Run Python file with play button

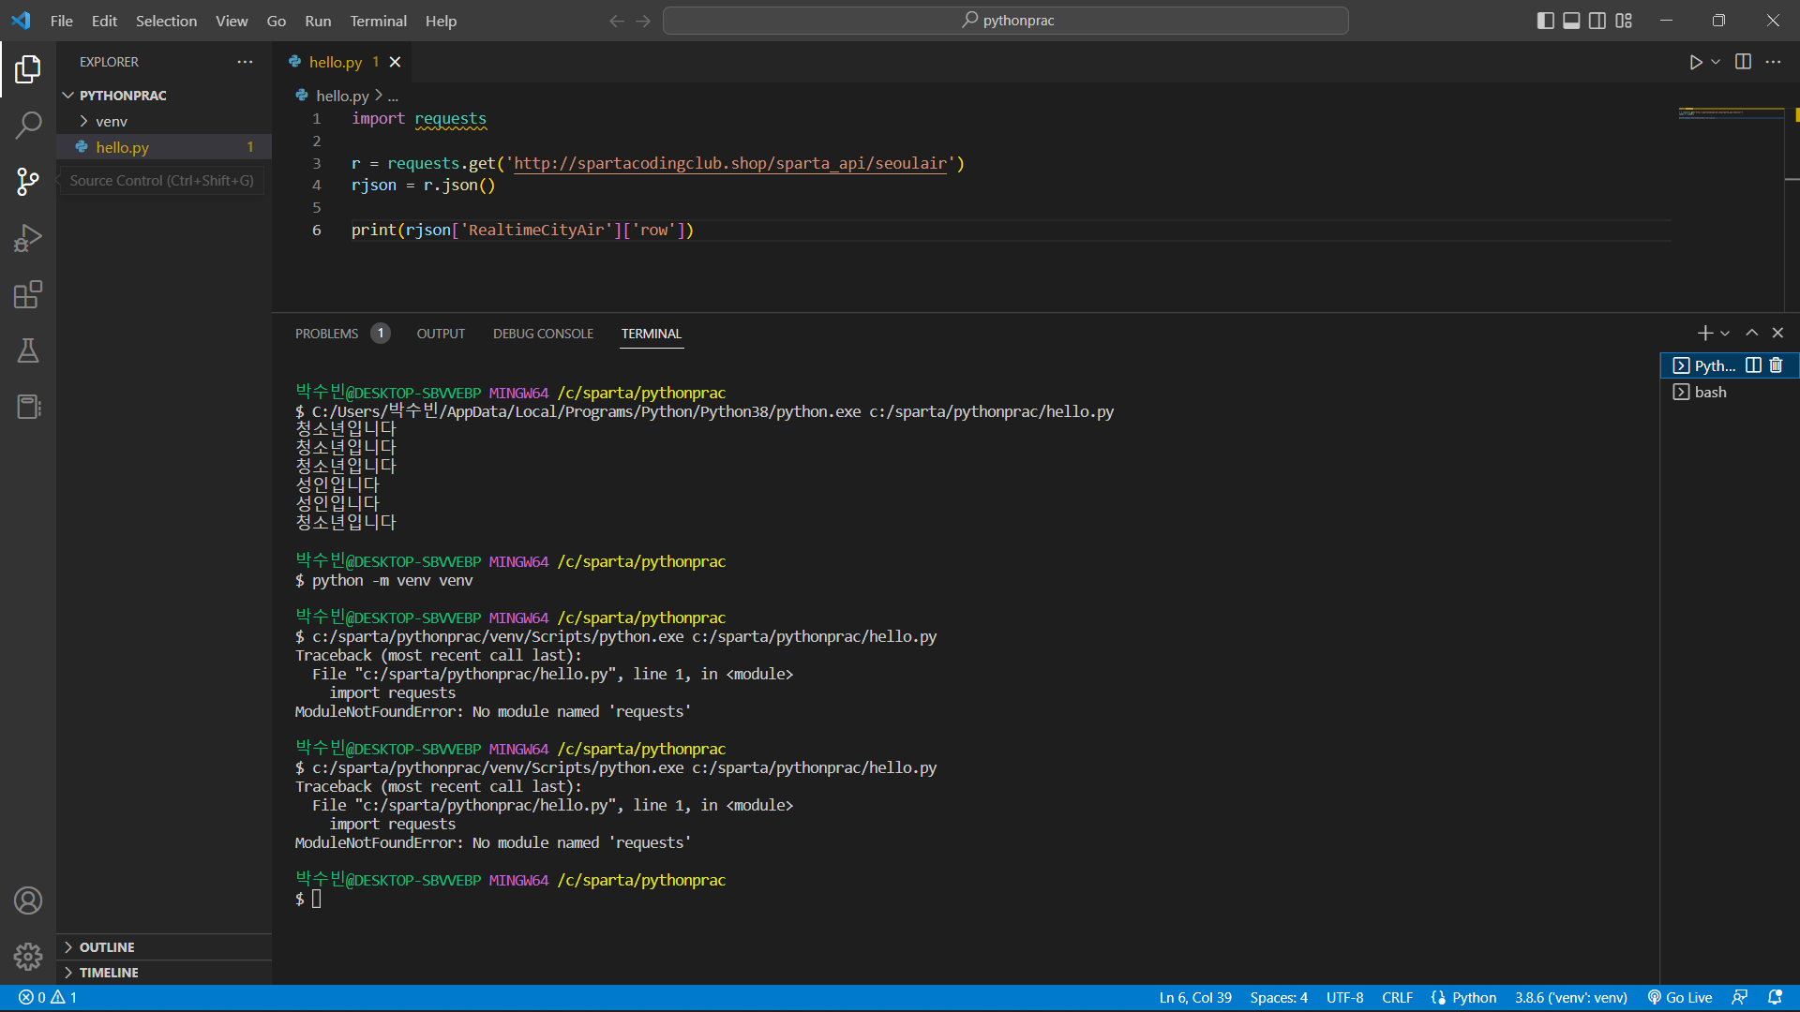(x=1695, y=62)
